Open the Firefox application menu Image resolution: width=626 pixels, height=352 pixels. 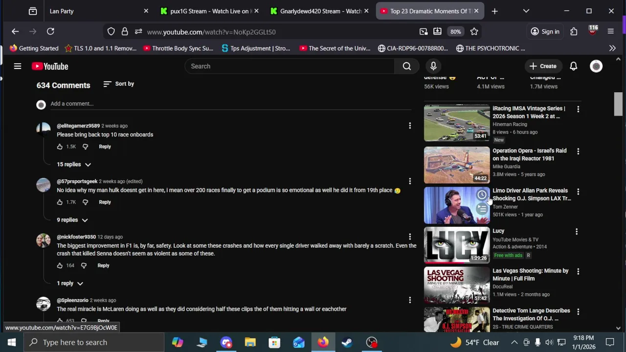tap(610, 32)
